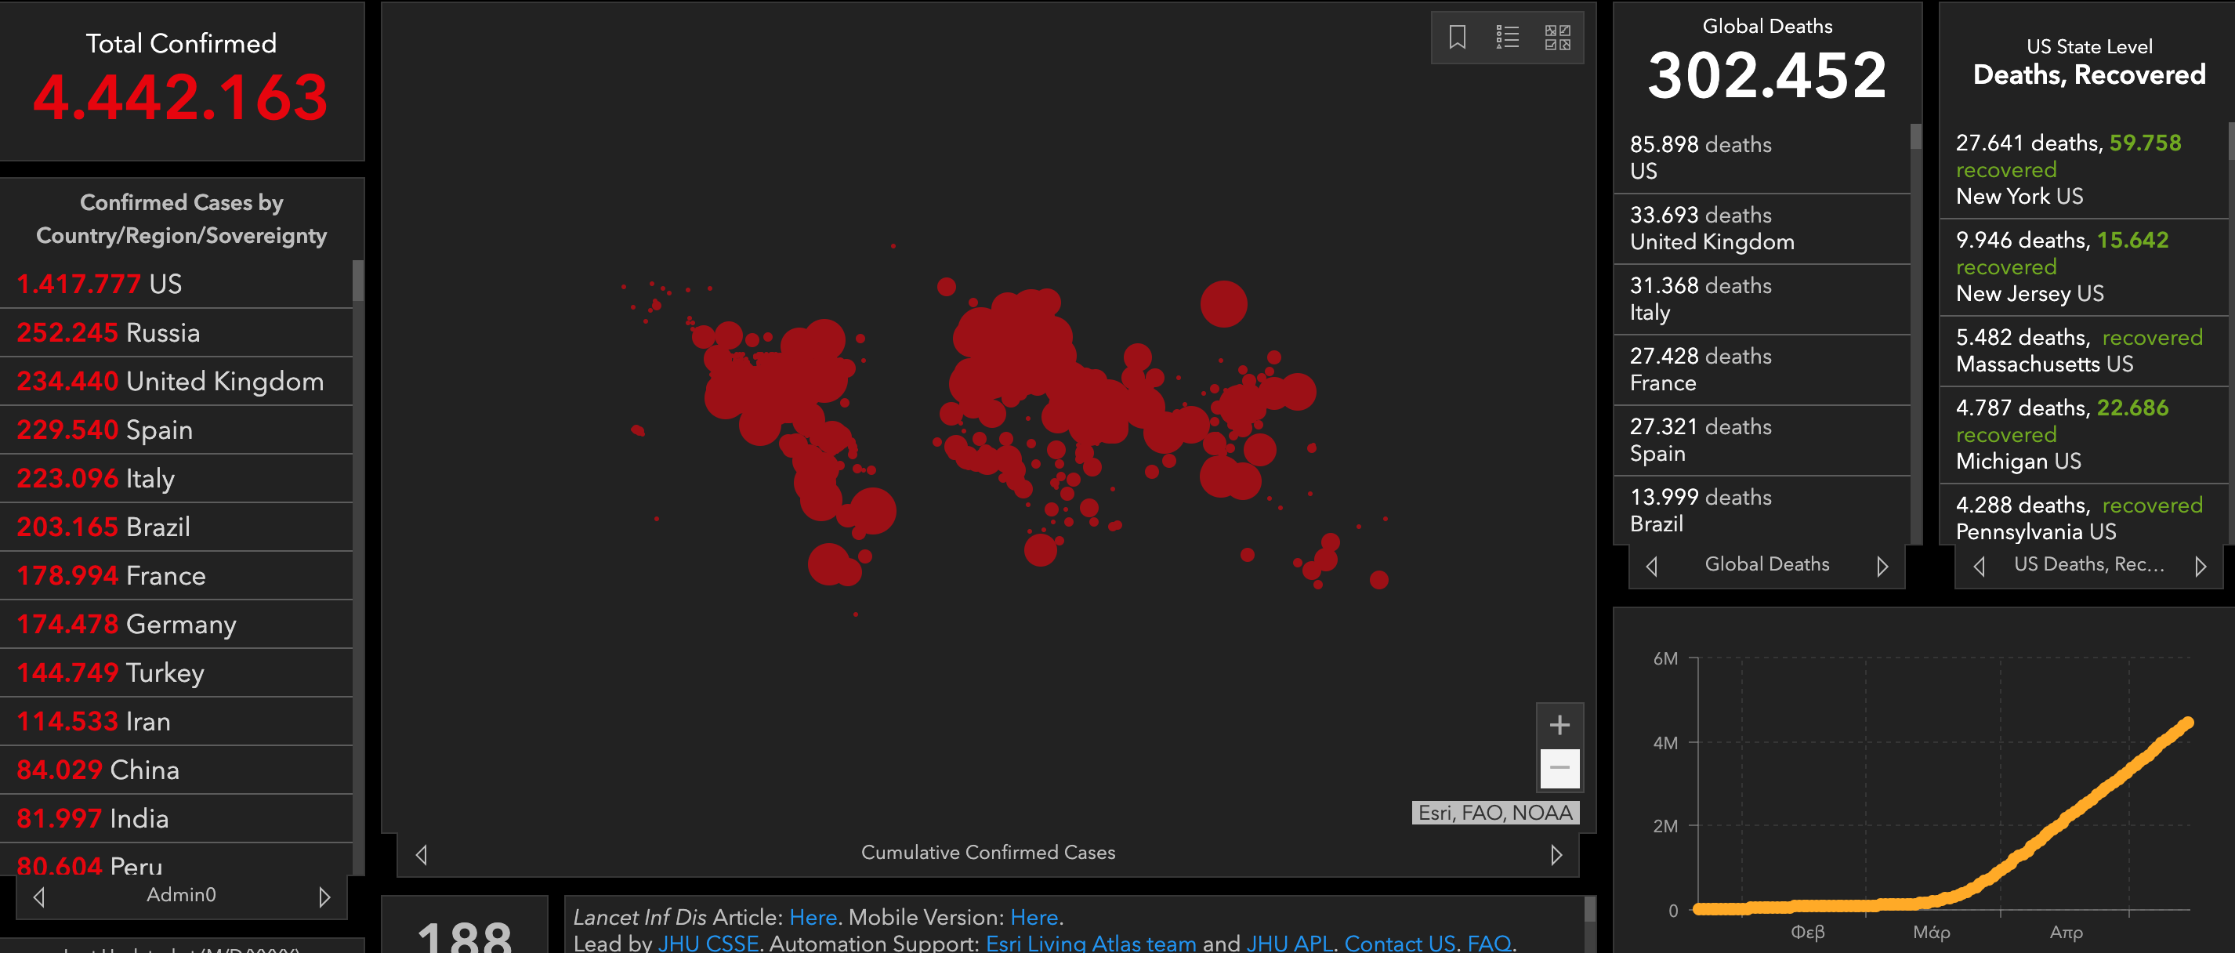The height and width of the screenshot is (953, 2235).
Task: Go to next map view arrow
Action: tap(1556, 855)
